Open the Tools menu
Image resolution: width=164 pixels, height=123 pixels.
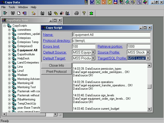click(12, 7)
